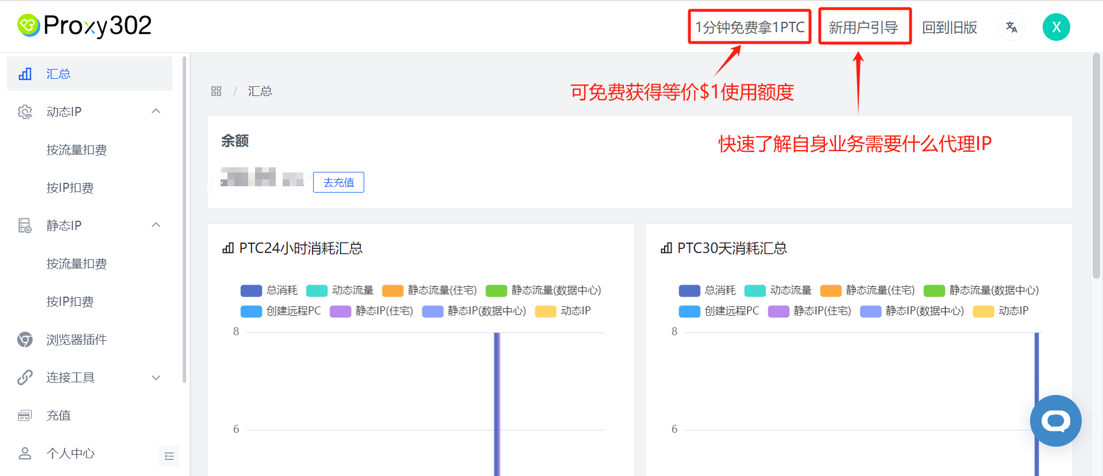
Task: Click the page vertical scrollbar
Action: [1096, 166]
